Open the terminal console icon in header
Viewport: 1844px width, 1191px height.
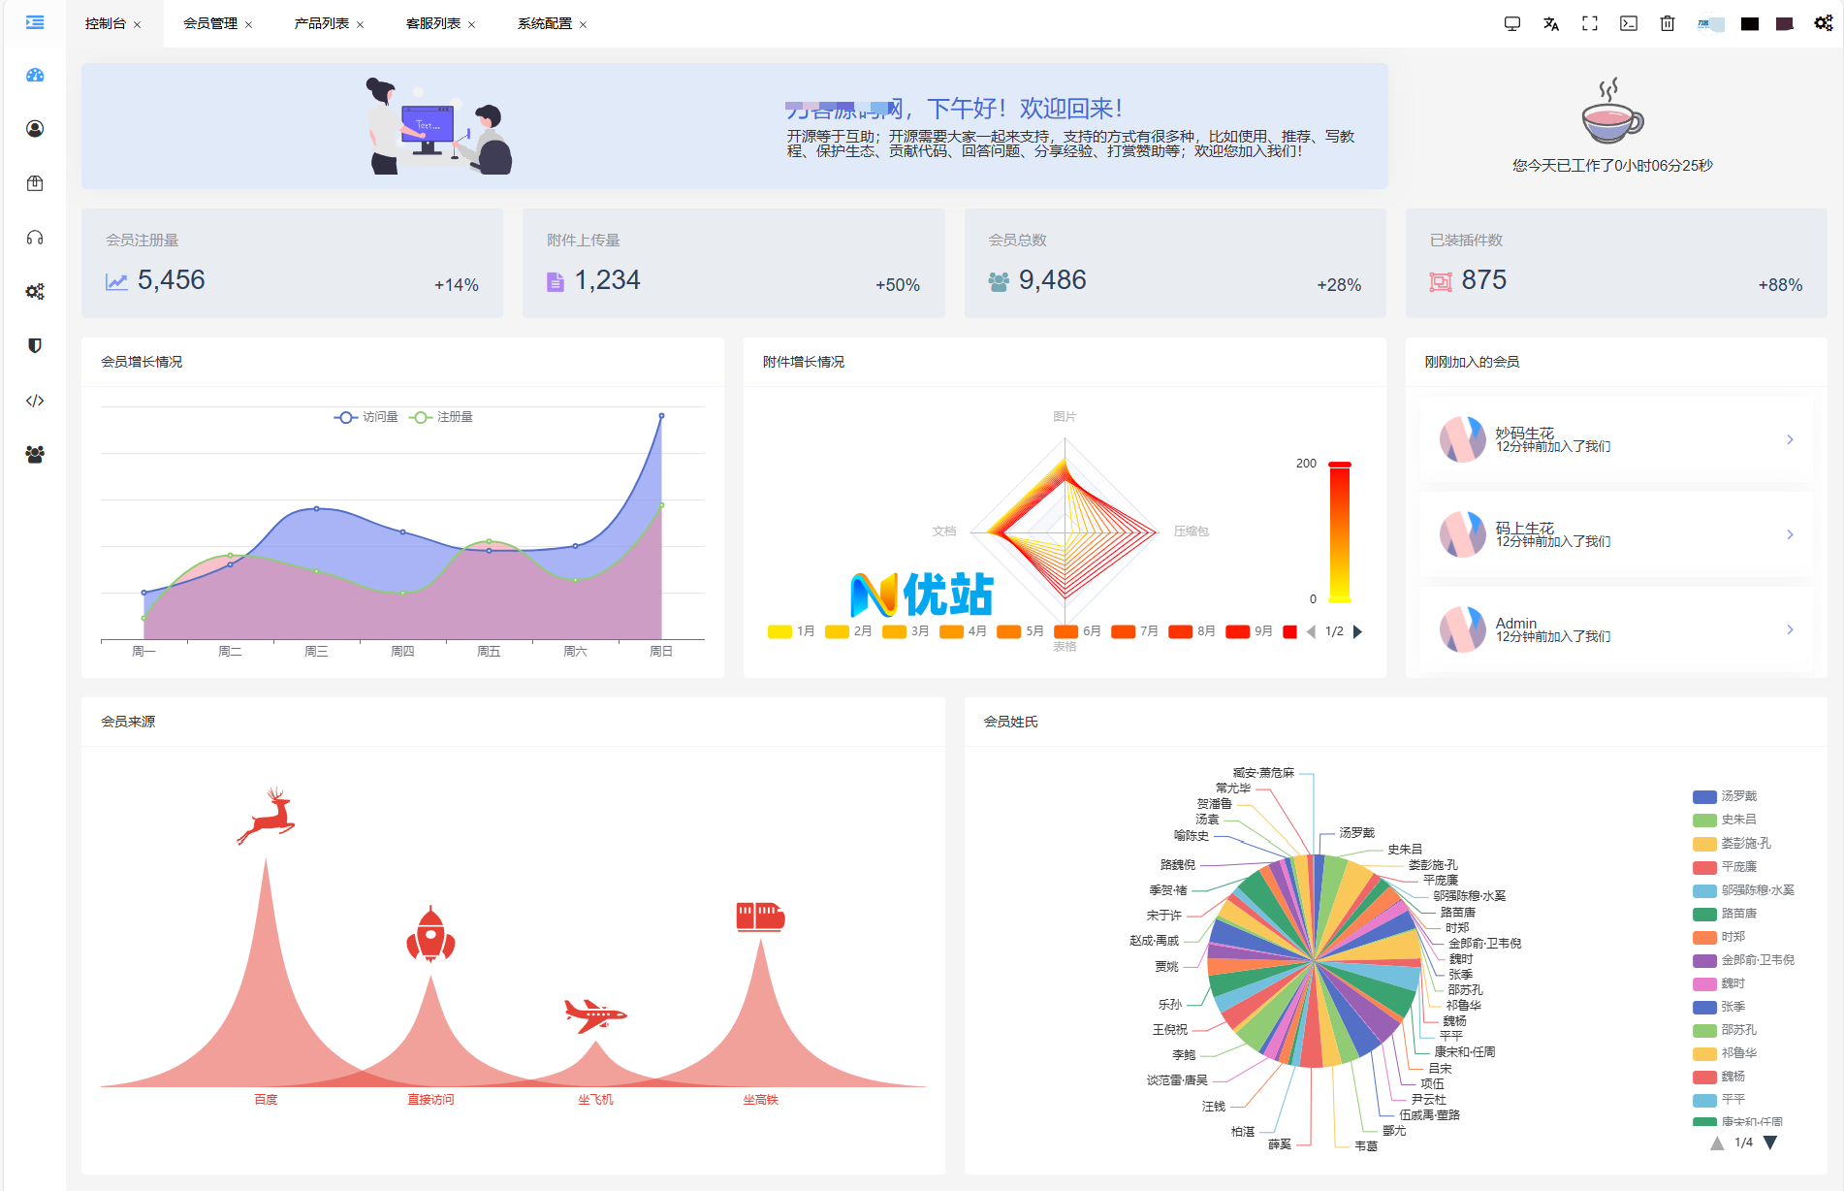coord(1629,24)
